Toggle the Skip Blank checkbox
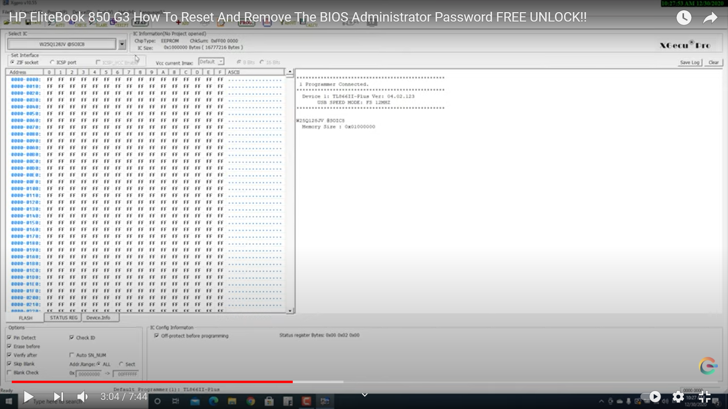728x409 pixels. tap(9, 364)
